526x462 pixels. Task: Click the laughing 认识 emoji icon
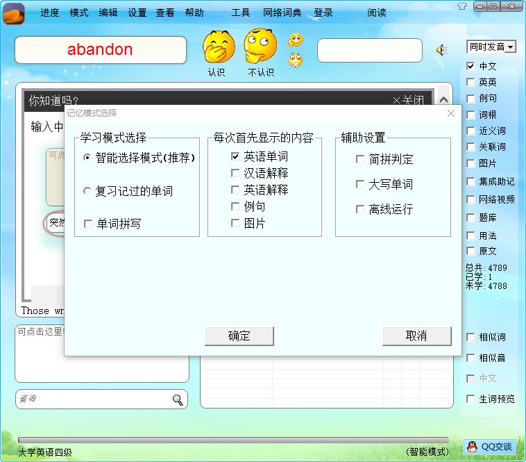219,47
